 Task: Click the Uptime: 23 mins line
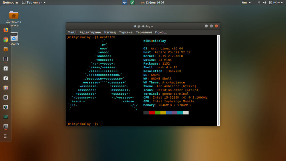click(157, 60)
